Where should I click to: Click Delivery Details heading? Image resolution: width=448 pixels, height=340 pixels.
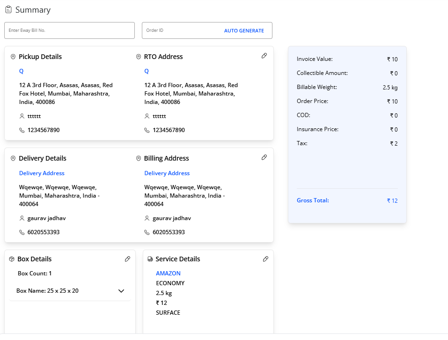(x=43, y=158)
